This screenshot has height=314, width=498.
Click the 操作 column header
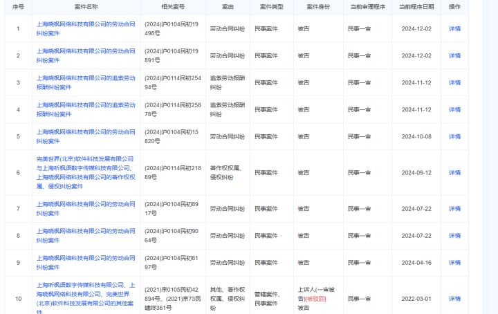[454, 7]
